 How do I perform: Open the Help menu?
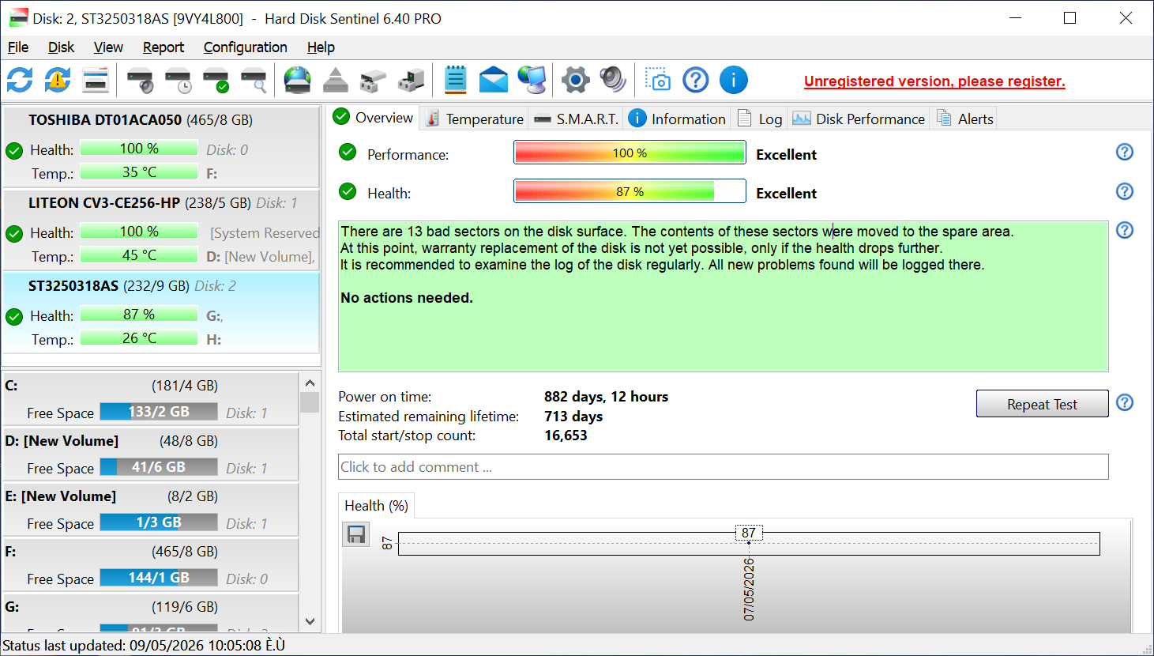click(321, 47)
